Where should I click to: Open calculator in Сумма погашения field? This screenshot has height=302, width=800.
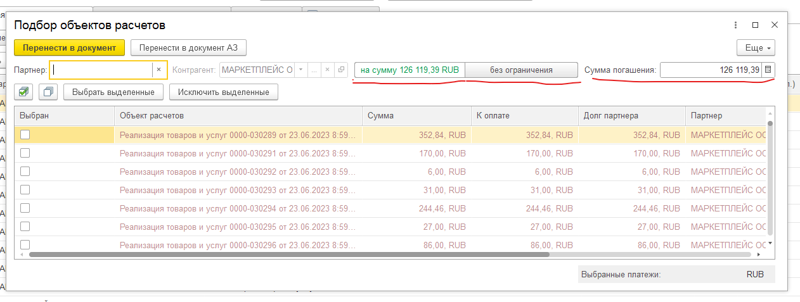point(768,70)
